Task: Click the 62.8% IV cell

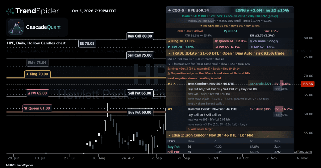Action: click(254, 147)
